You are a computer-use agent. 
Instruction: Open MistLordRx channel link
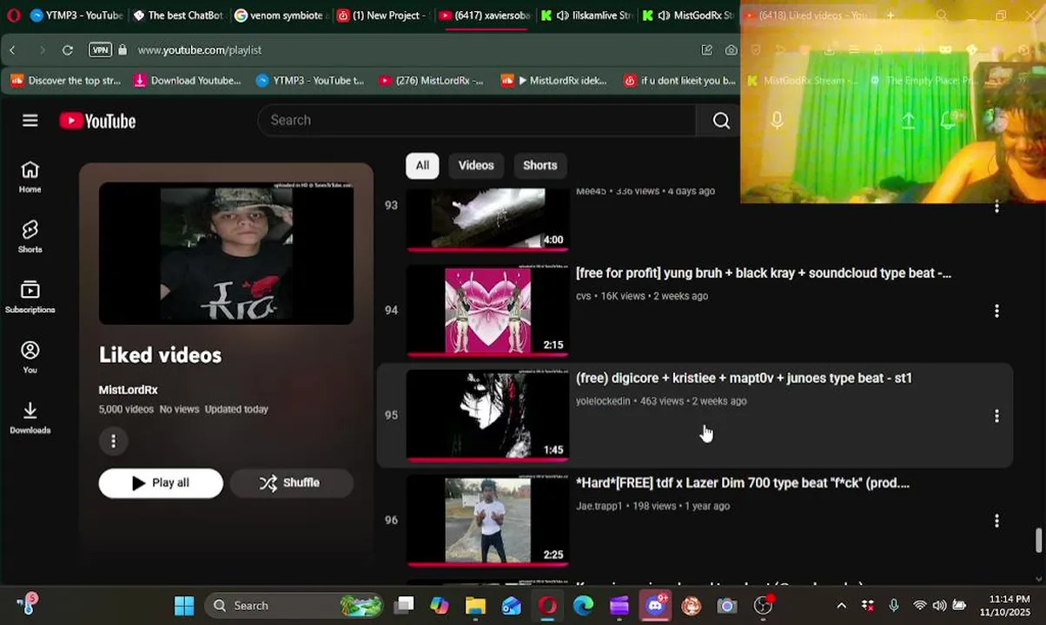[x=128, y=391]
